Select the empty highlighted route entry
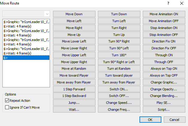188x126 pixels. [x=26, y=57]
